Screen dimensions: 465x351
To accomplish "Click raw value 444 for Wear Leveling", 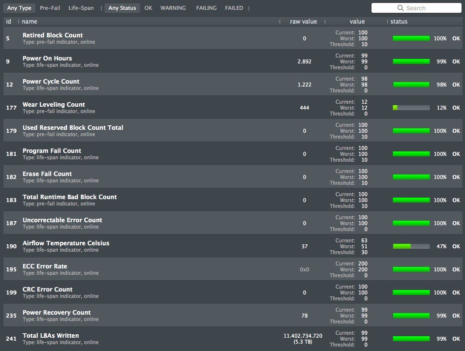I will [x=305, y=108].
